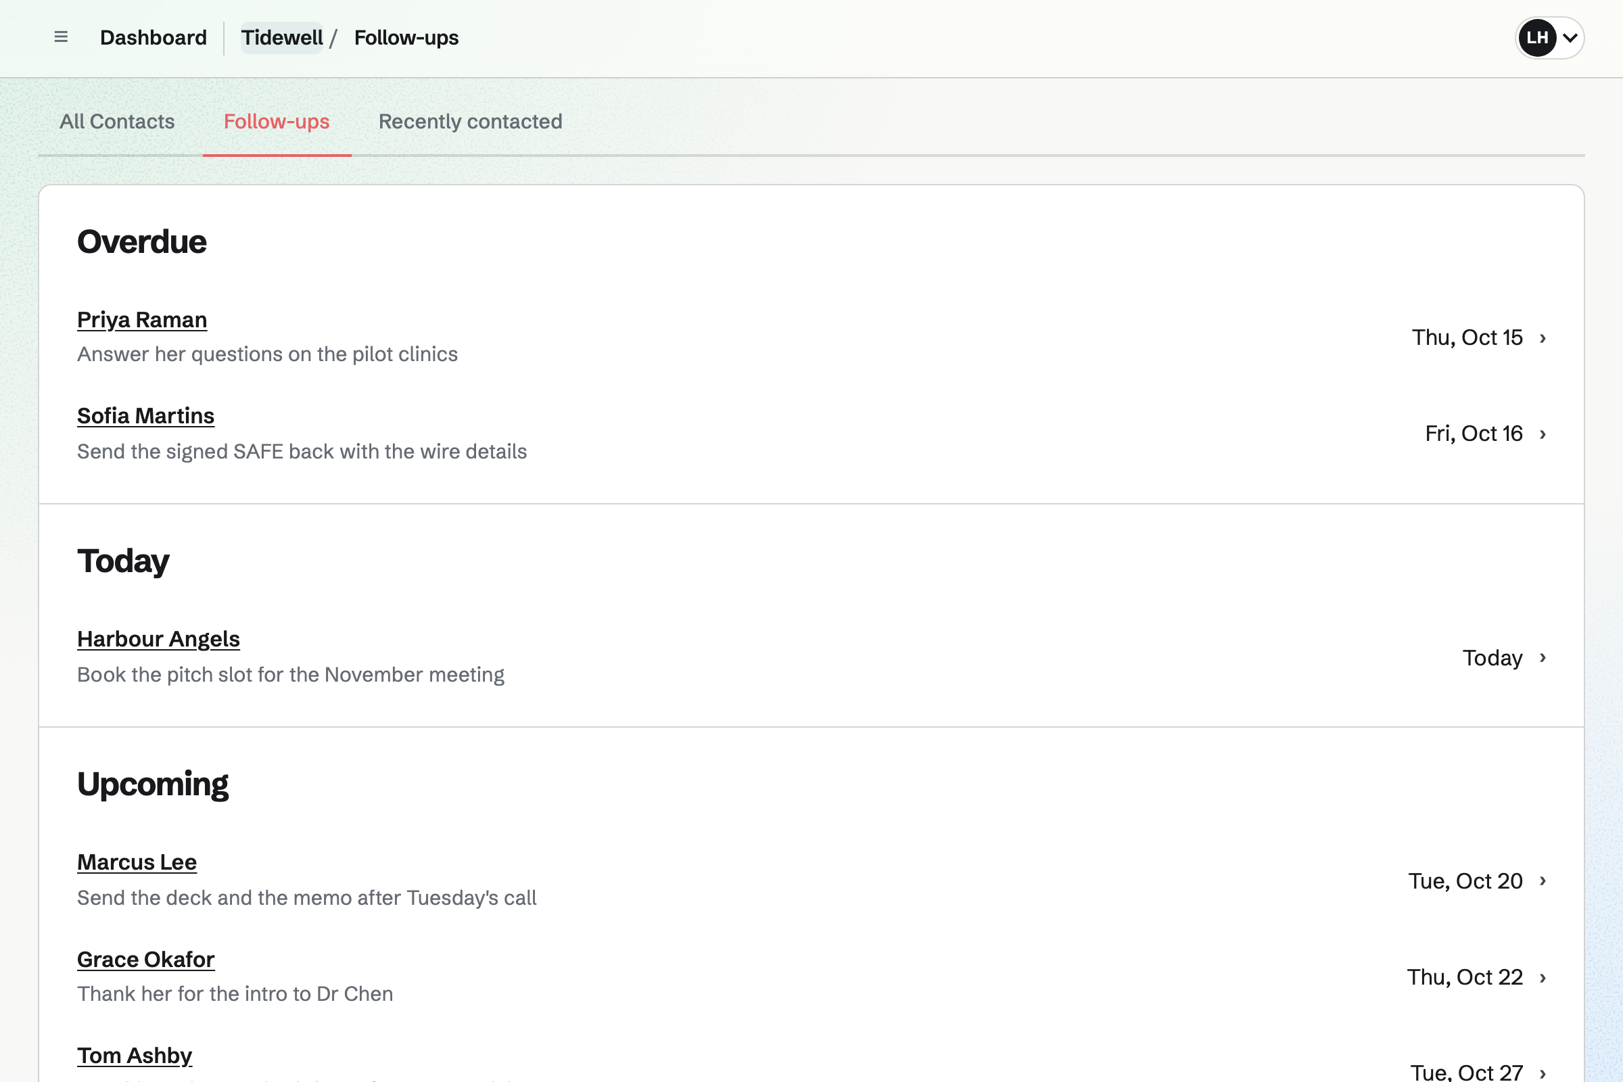
Task: Click the LH user avatar
Action: (1537, 38)
